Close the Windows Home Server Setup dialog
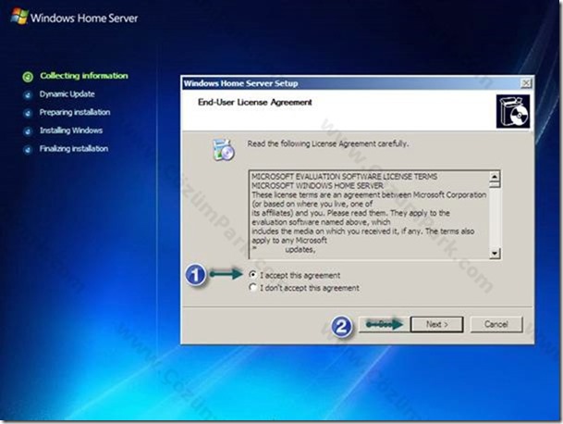The height and width of the screenshot is (424, 563). (526, 83)
